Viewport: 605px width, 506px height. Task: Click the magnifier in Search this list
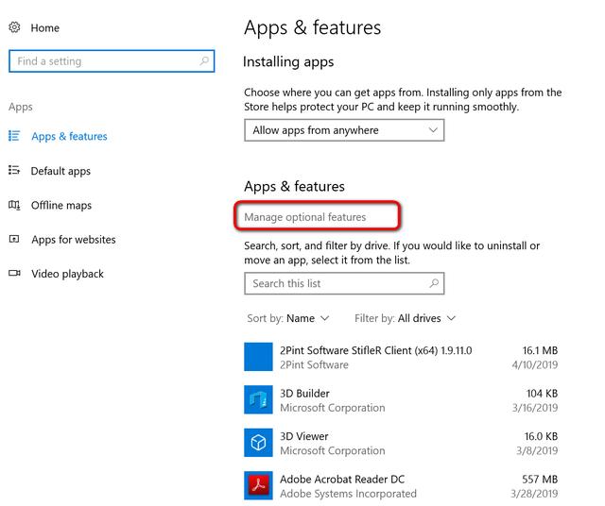pos(434,283)
